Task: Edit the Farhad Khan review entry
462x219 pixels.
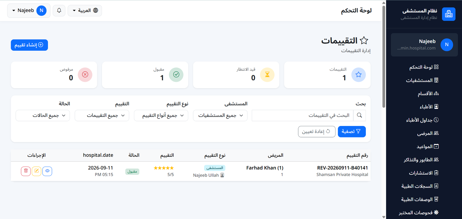Action: pos(36,171)
